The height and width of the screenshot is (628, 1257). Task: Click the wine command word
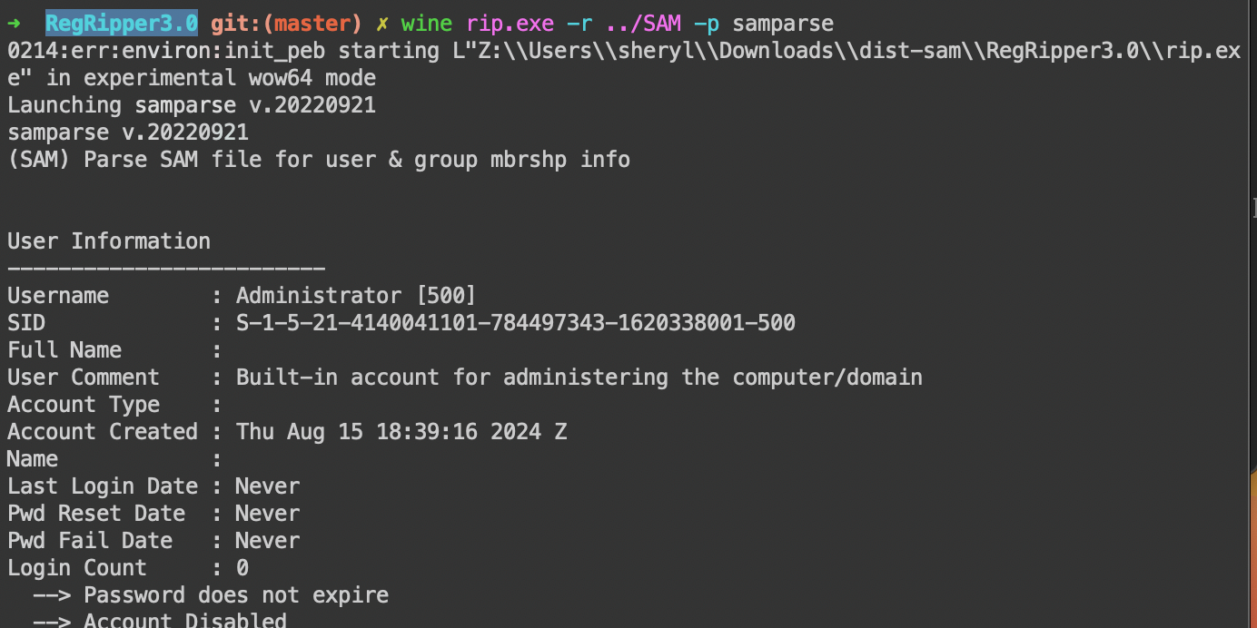[x=427, y=24]
